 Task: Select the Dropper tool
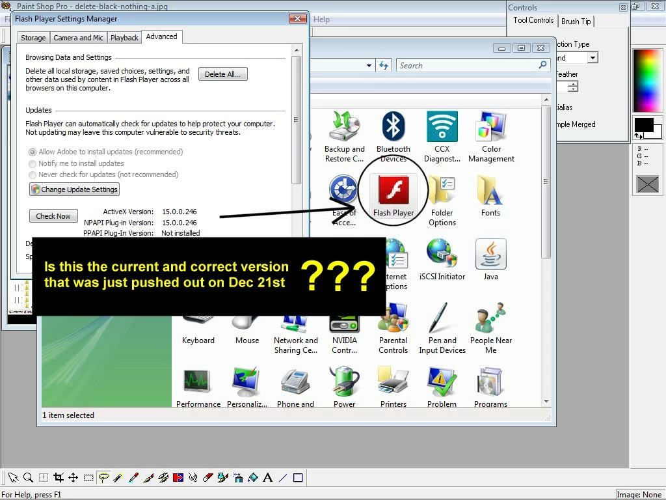tap(133, 477)
